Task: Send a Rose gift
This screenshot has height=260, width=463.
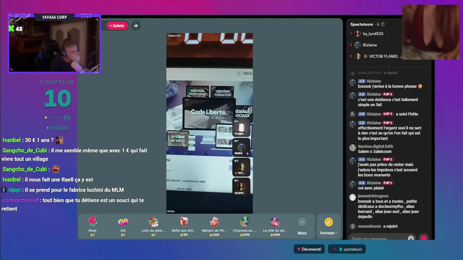Action: click(x=93, y=227)
